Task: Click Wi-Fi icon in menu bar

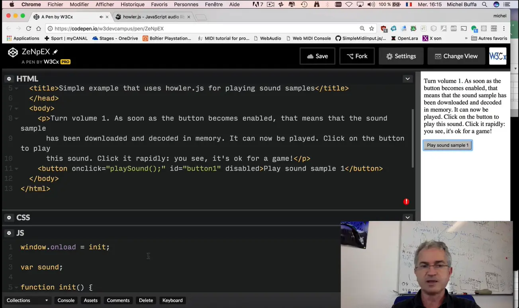Action: (349, 4)
